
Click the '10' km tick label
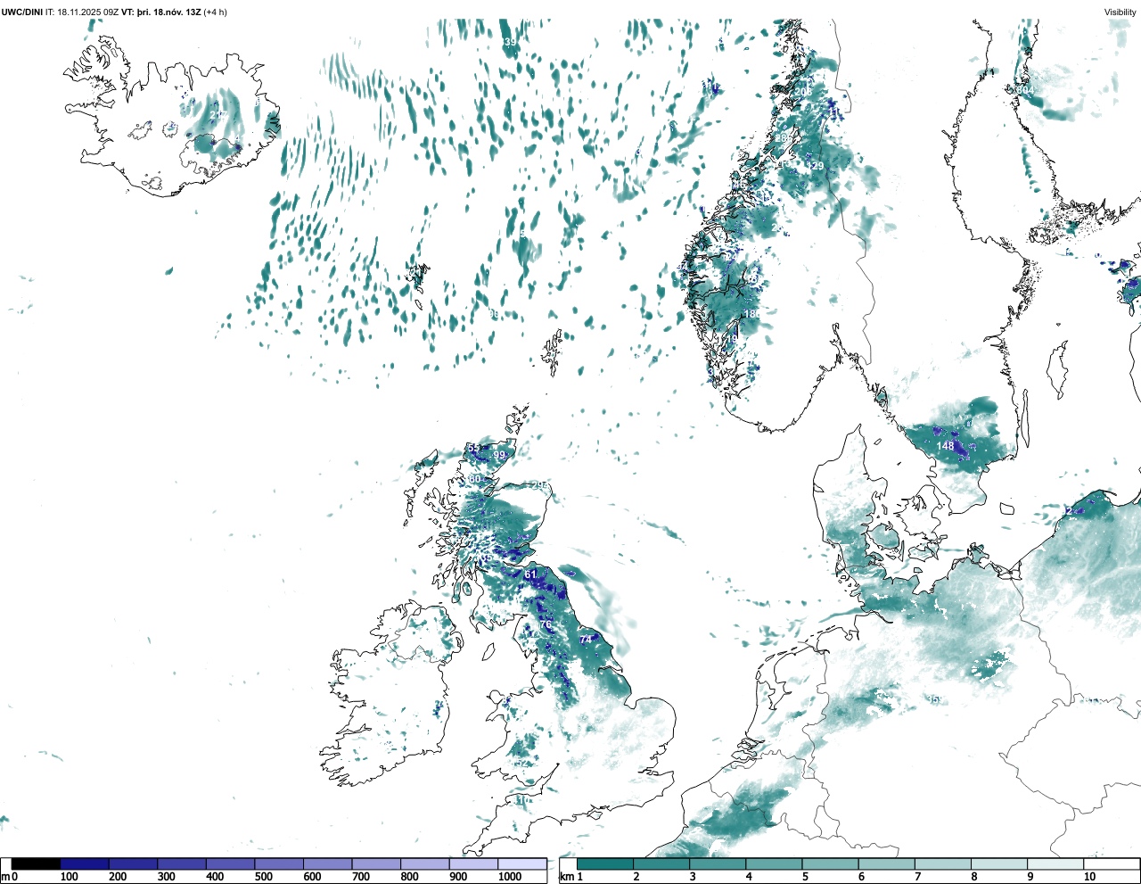click(1089, 877)
